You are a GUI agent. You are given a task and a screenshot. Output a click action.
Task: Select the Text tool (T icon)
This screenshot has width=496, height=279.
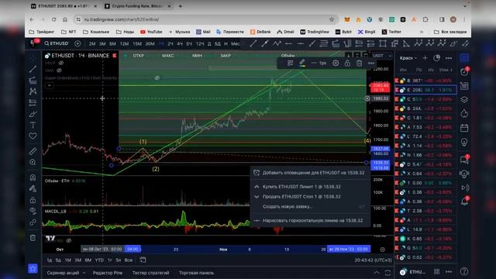coord(33,125)
